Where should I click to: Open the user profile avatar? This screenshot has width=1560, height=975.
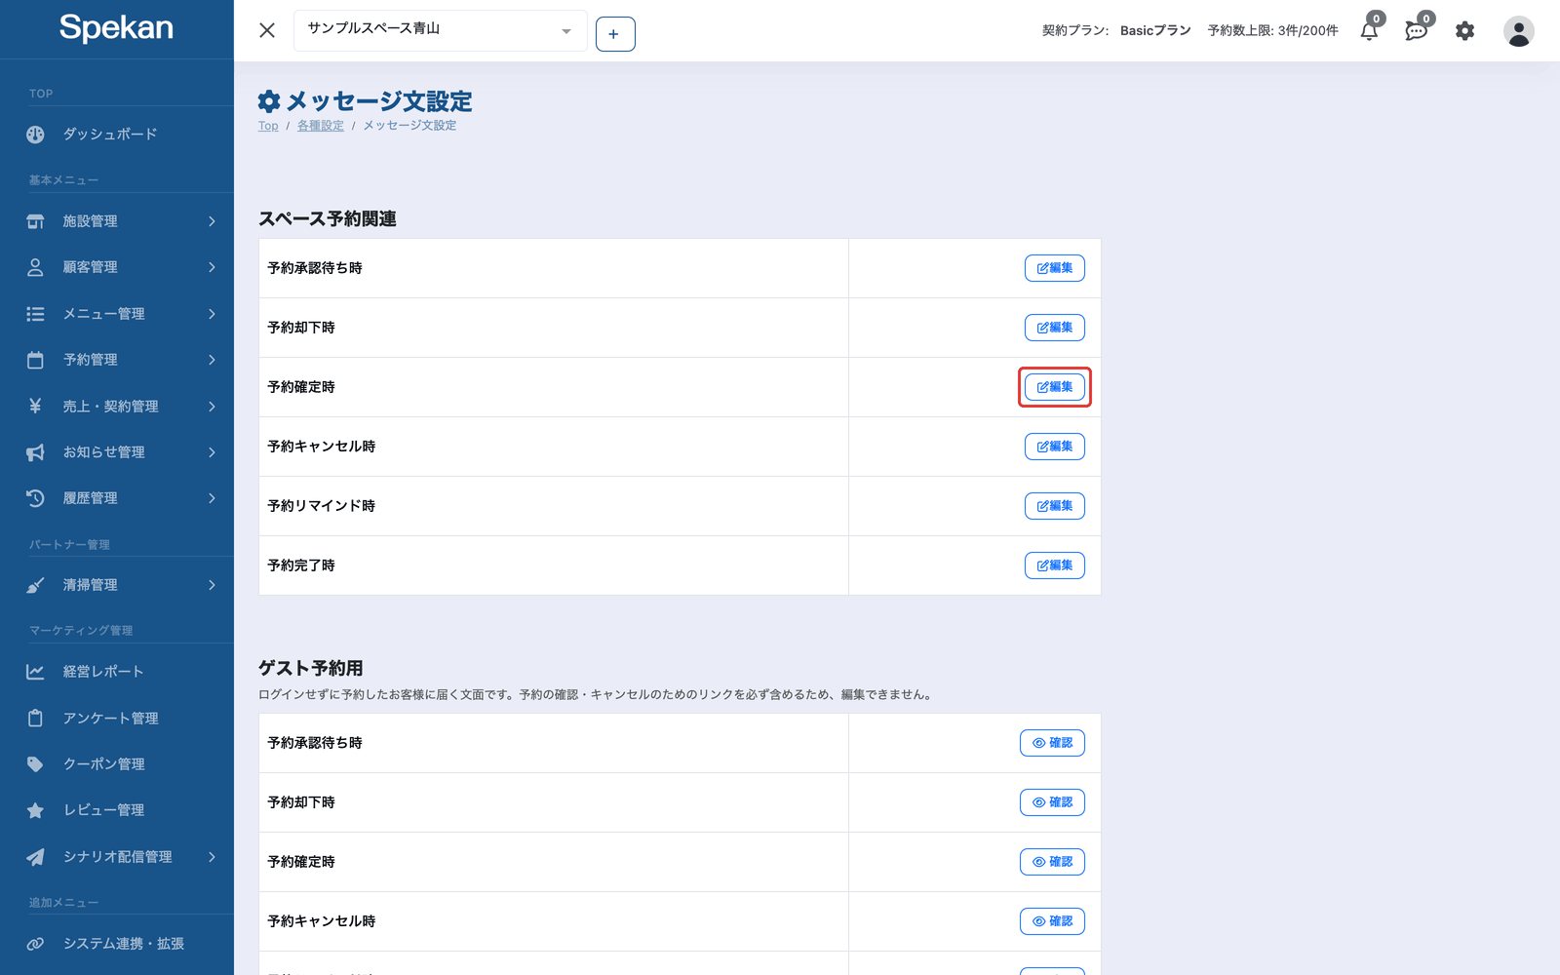(x=1518, y=31)
